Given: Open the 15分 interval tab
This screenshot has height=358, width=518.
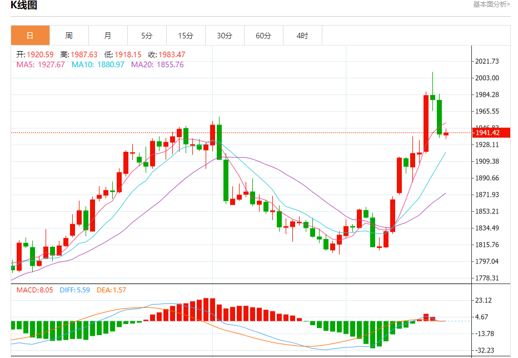Looking at the screenshot, I should pyautogui.click(x=186, y=36).
